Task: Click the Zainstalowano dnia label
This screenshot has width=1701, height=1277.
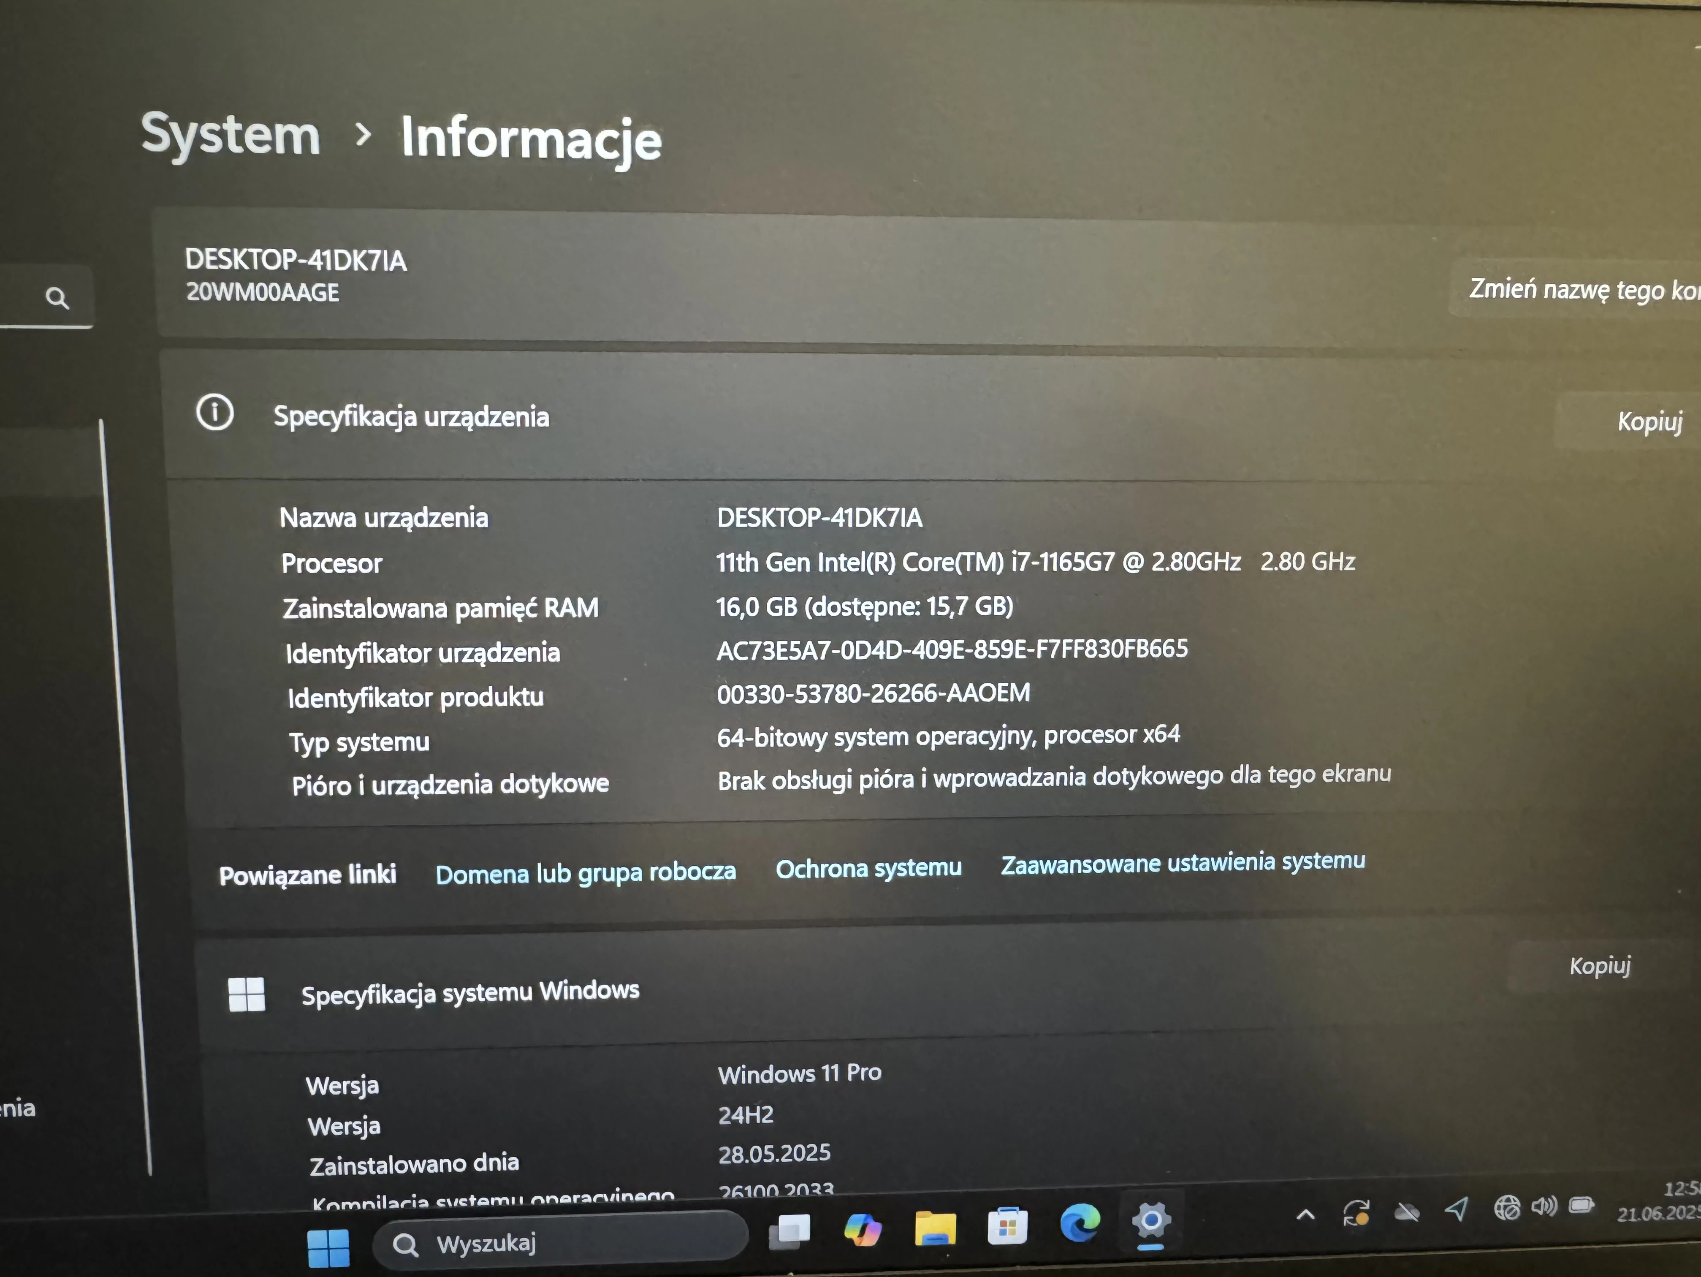Action: [414, 1163]
